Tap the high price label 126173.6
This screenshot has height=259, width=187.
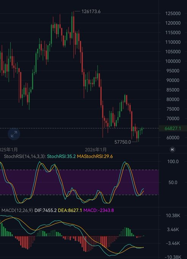point(91,11)
